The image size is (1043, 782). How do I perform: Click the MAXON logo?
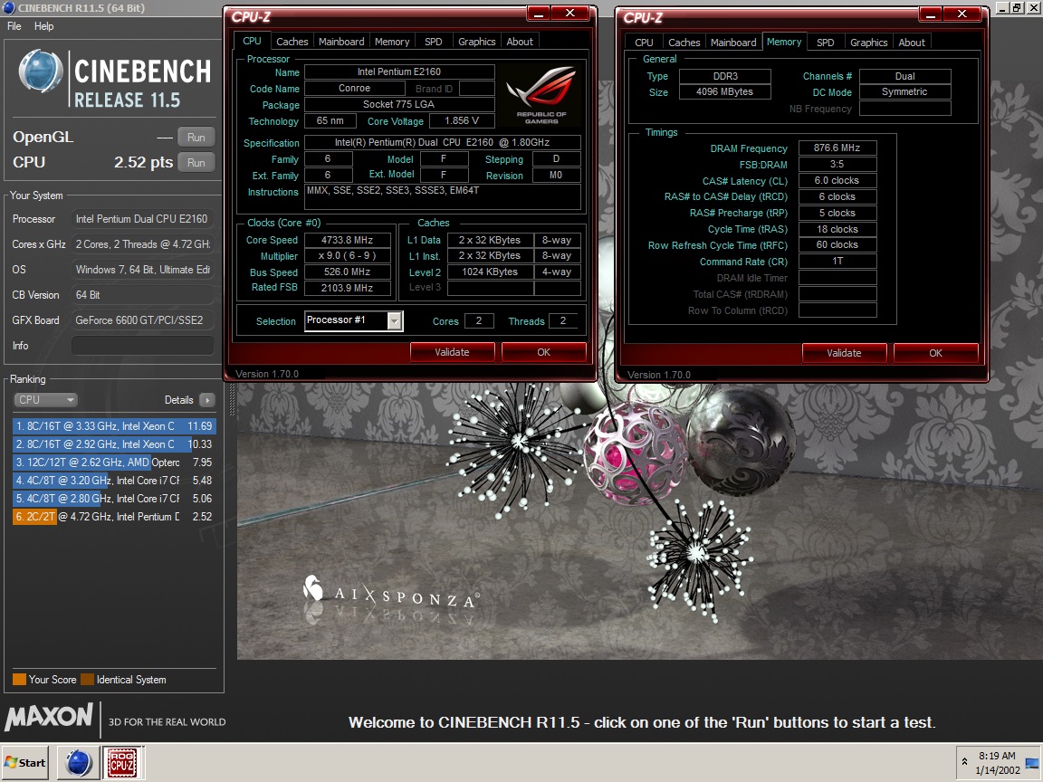49,717
